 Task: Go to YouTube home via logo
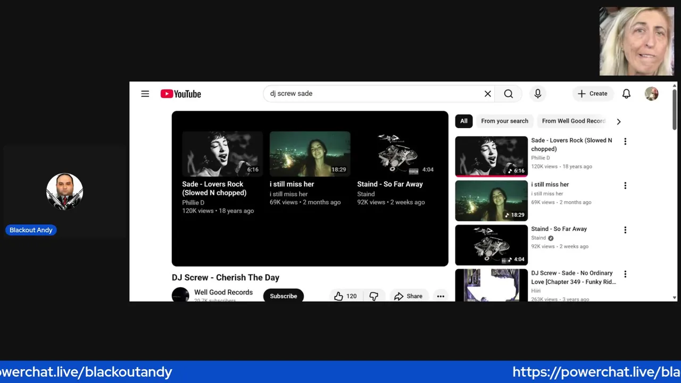181,94
